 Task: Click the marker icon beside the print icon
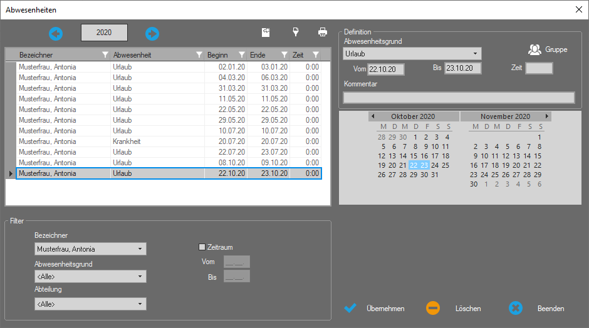point(295,32)
